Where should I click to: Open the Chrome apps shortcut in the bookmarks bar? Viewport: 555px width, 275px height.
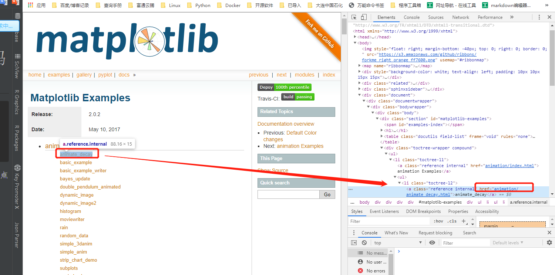[x=36, y=6]
